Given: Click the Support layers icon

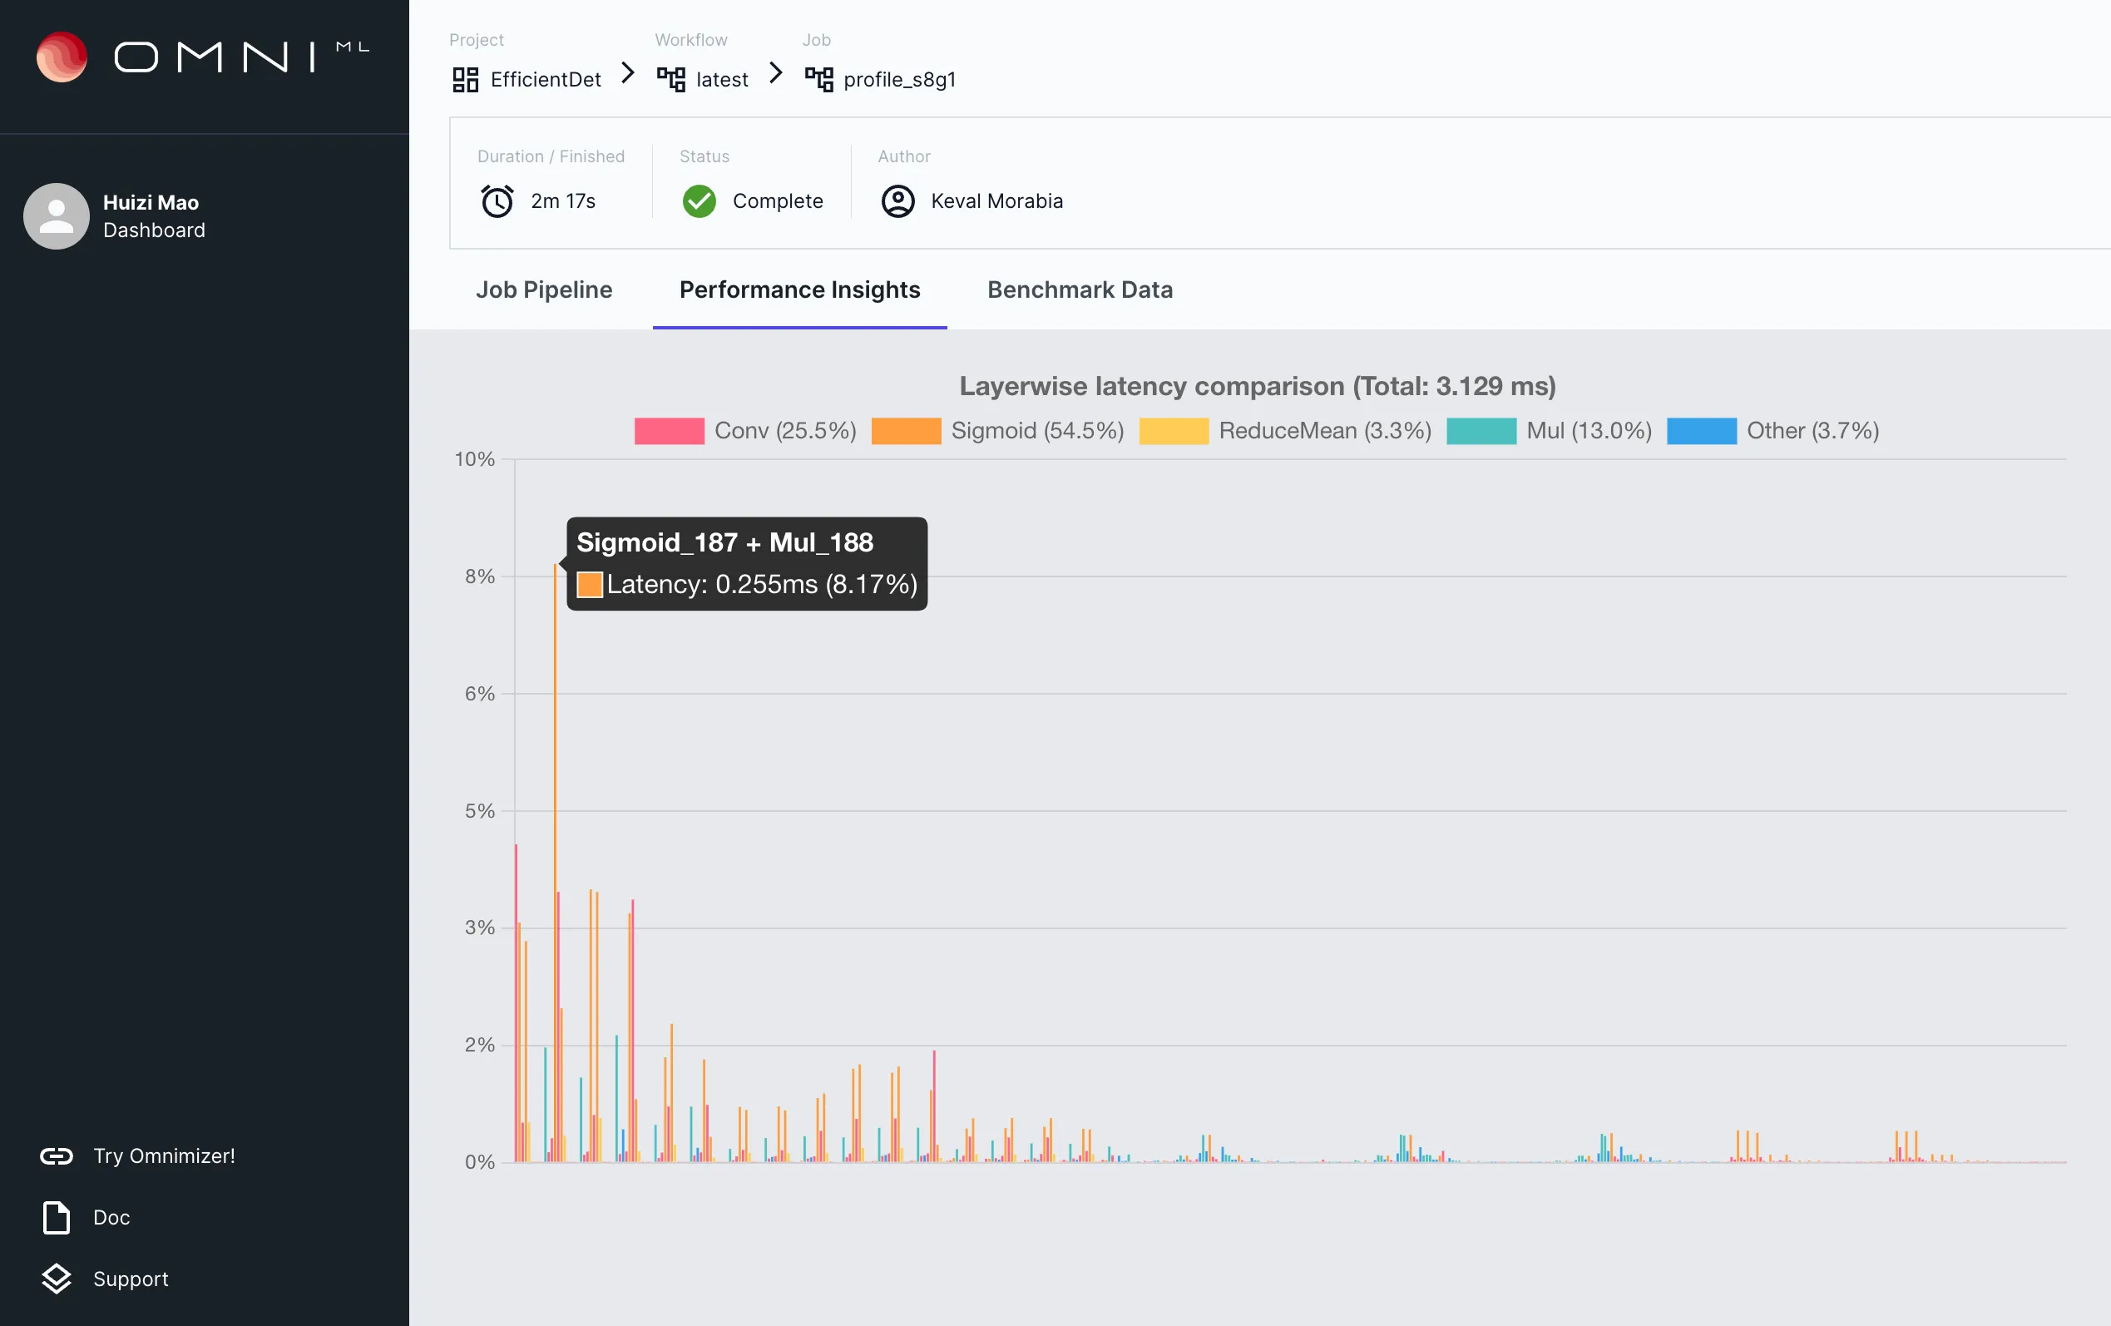Looking at the screenshot, I should 57,1279.
